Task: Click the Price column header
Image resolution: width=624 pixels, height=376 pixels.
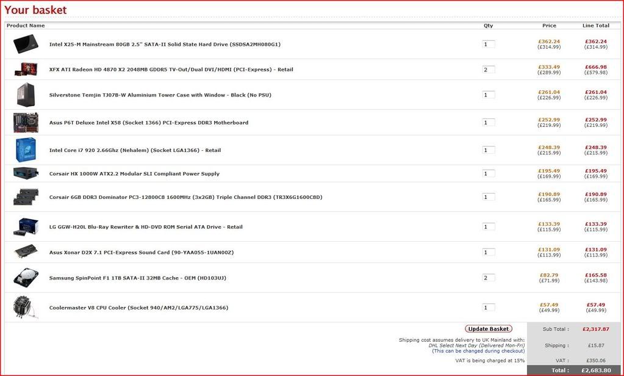Action: [549, 26]
